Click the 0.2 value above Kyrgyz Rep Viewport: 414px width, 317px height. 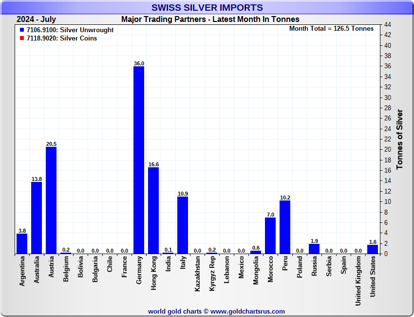pos(212,250)
